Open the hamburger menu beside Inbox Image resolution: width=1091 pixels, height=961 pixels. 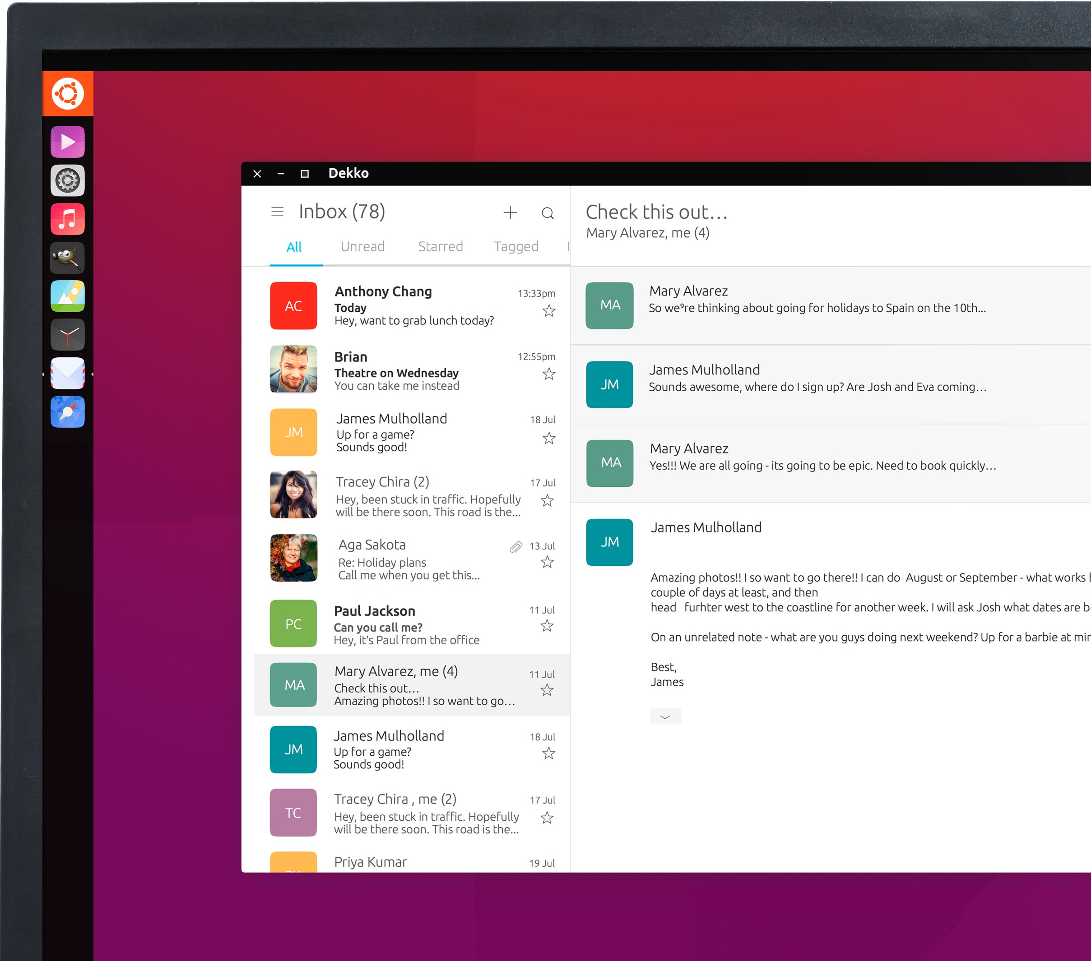click(x=277, y=212)
